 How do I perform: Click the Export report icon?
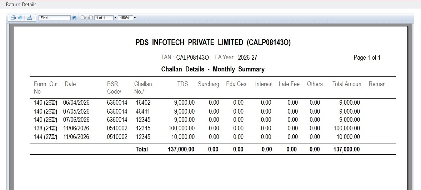(29, 18)
